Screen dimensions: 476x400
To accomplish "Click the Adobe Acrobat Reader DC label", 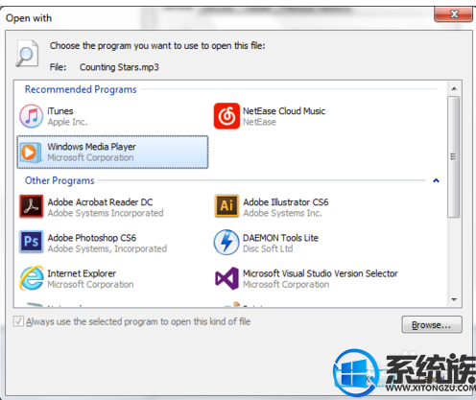I will click(x=100, y=202).
